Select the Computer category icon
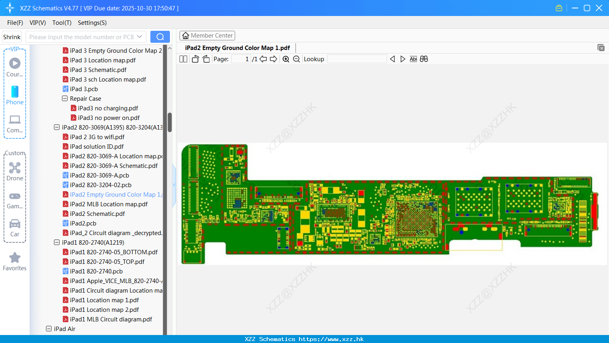 (15, 124)
